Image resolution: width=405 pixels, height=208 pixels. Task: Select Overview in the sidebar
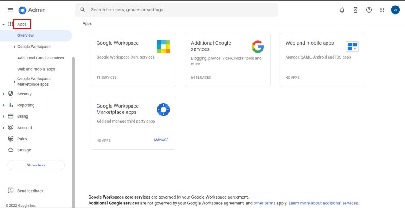36,36
